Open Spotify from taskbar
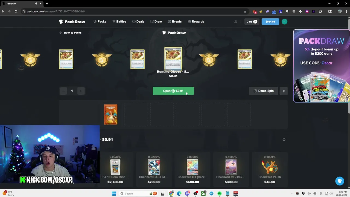The width and height of the screenshot is (350, 197). click(x=219, y=193)
